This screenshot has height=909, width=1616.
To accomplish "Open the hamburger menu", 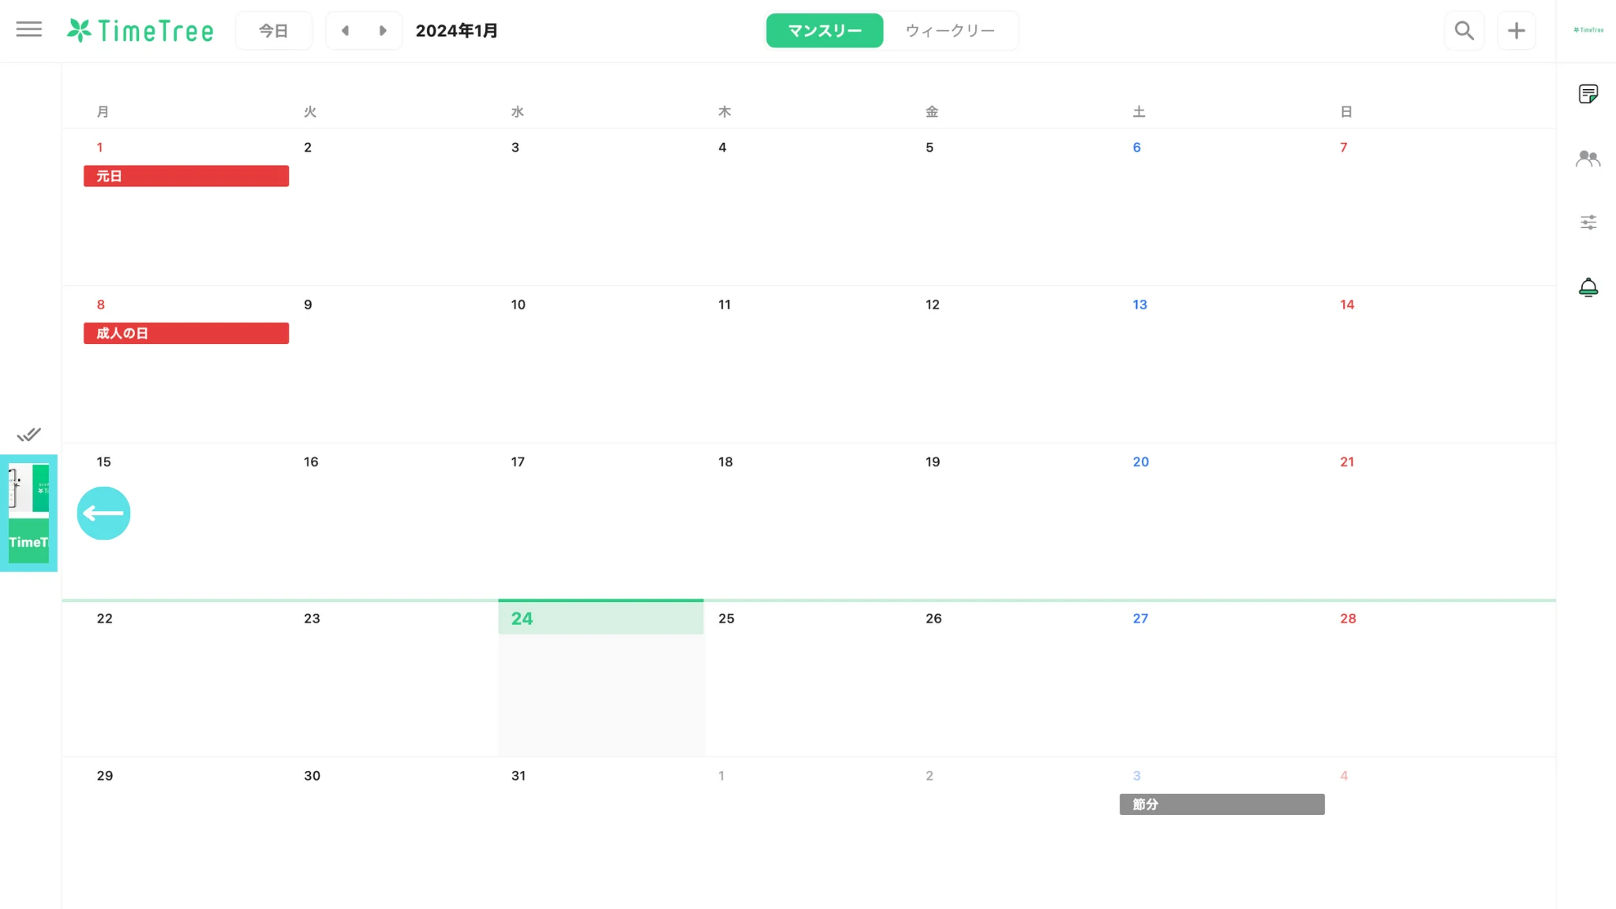I will coord(29,30).
